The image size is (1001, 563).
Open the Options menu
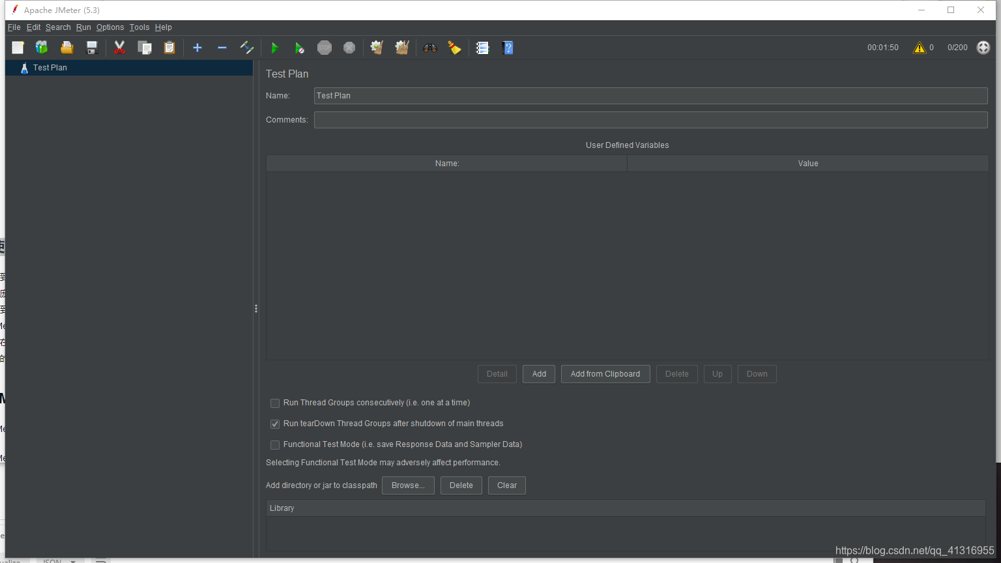(110, 27)
